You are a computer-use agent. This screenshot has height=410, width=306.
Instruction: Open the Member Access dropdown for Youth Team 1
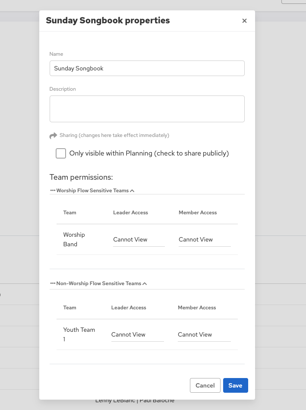[204, 334]
